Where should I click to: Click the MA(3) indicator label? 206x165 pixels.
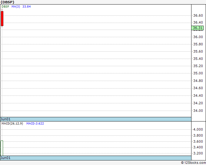point(16,7)
